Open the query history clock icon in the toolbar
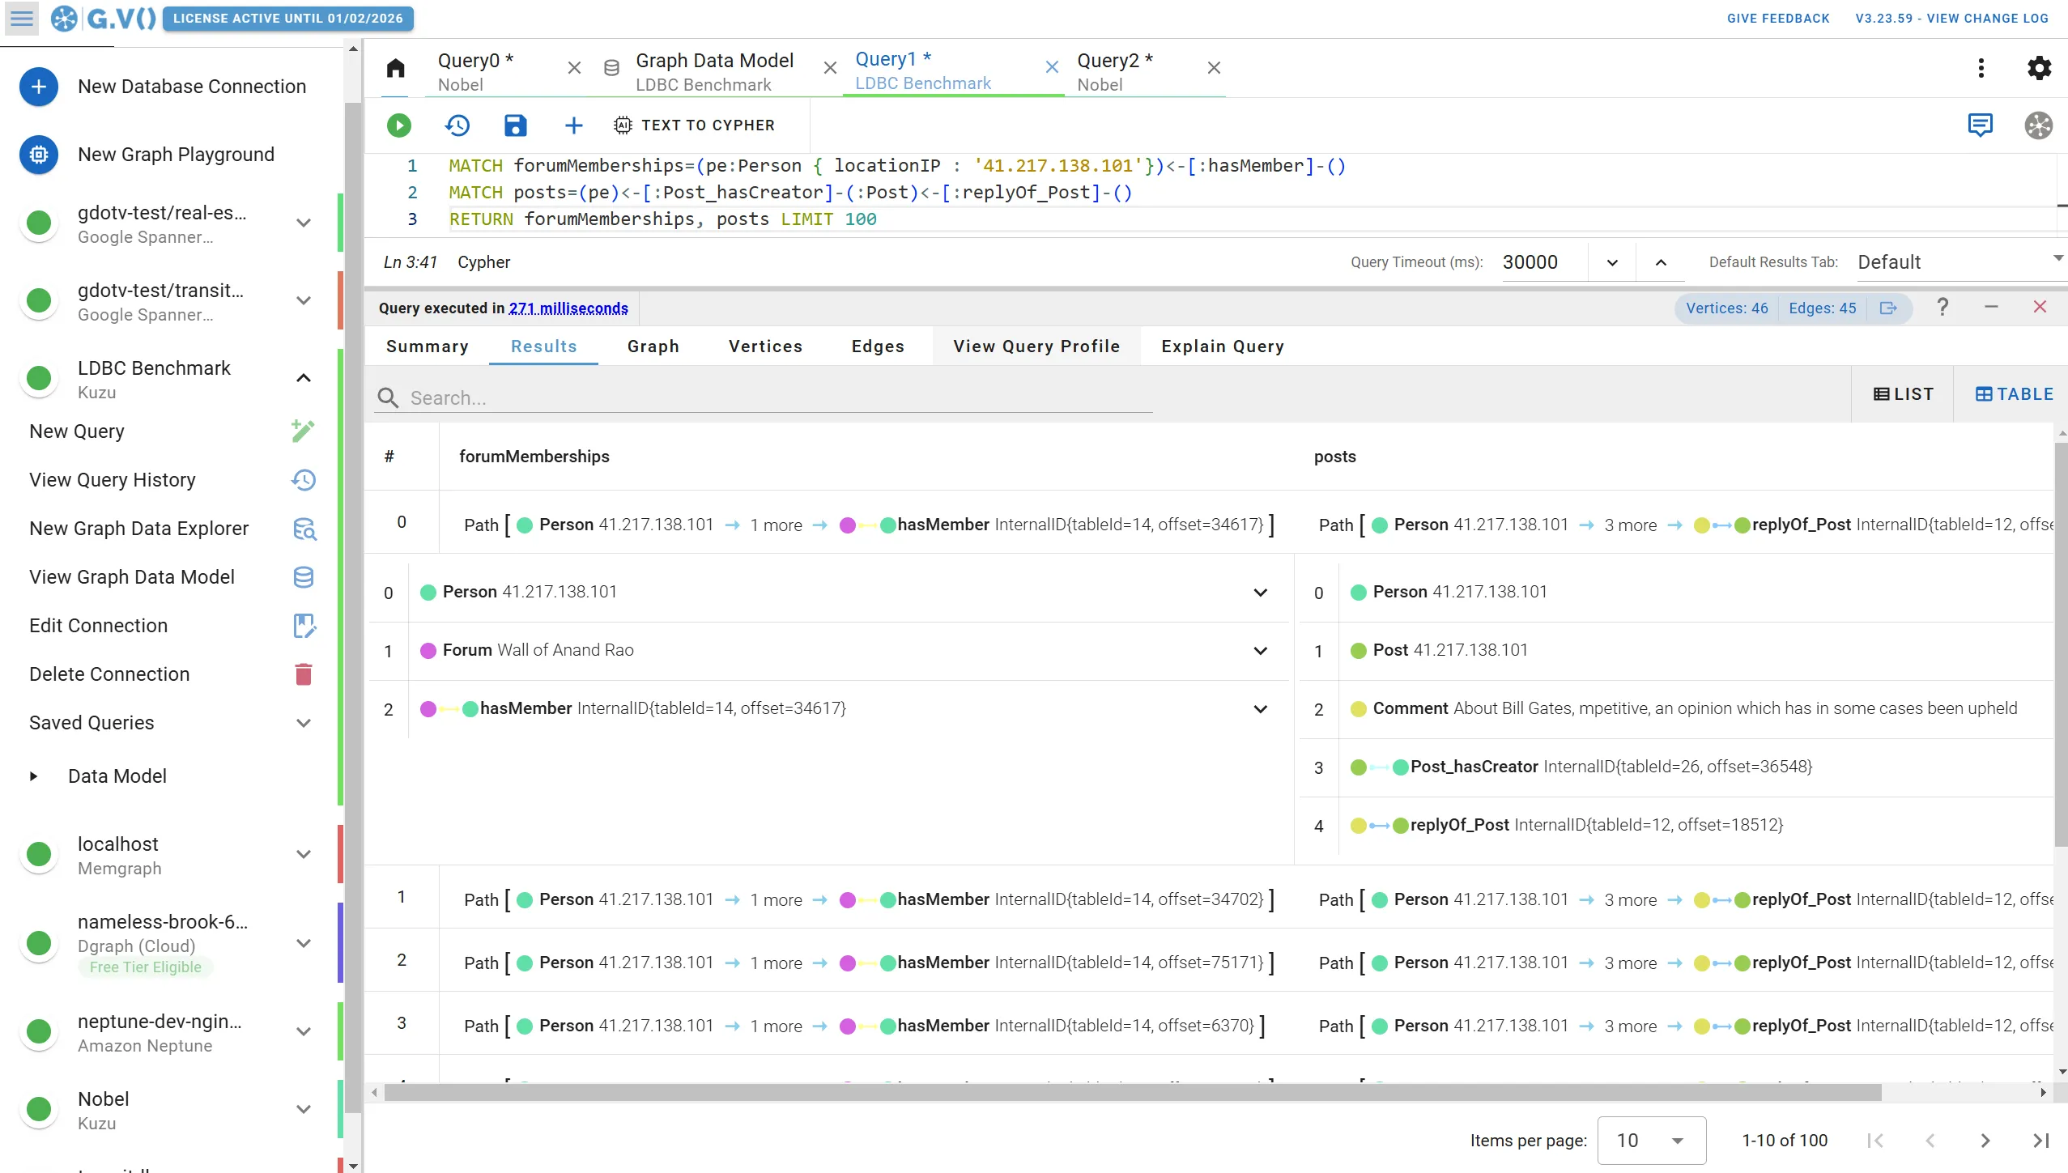This screenshot has height=1173, width=2068. pos(457,125)
